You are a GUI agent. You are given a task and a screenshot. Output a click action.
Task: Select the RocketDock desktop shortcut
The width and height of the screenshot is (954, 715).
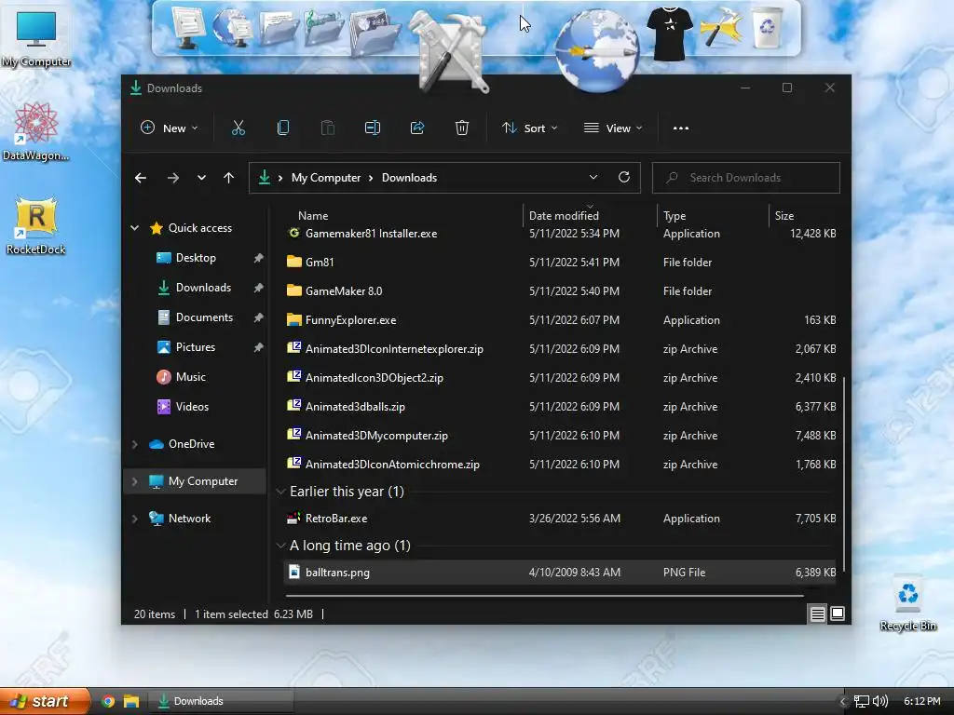pos(36,225)
